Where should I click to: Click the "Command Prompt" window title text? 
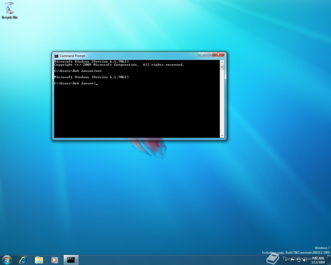point(72,56)
